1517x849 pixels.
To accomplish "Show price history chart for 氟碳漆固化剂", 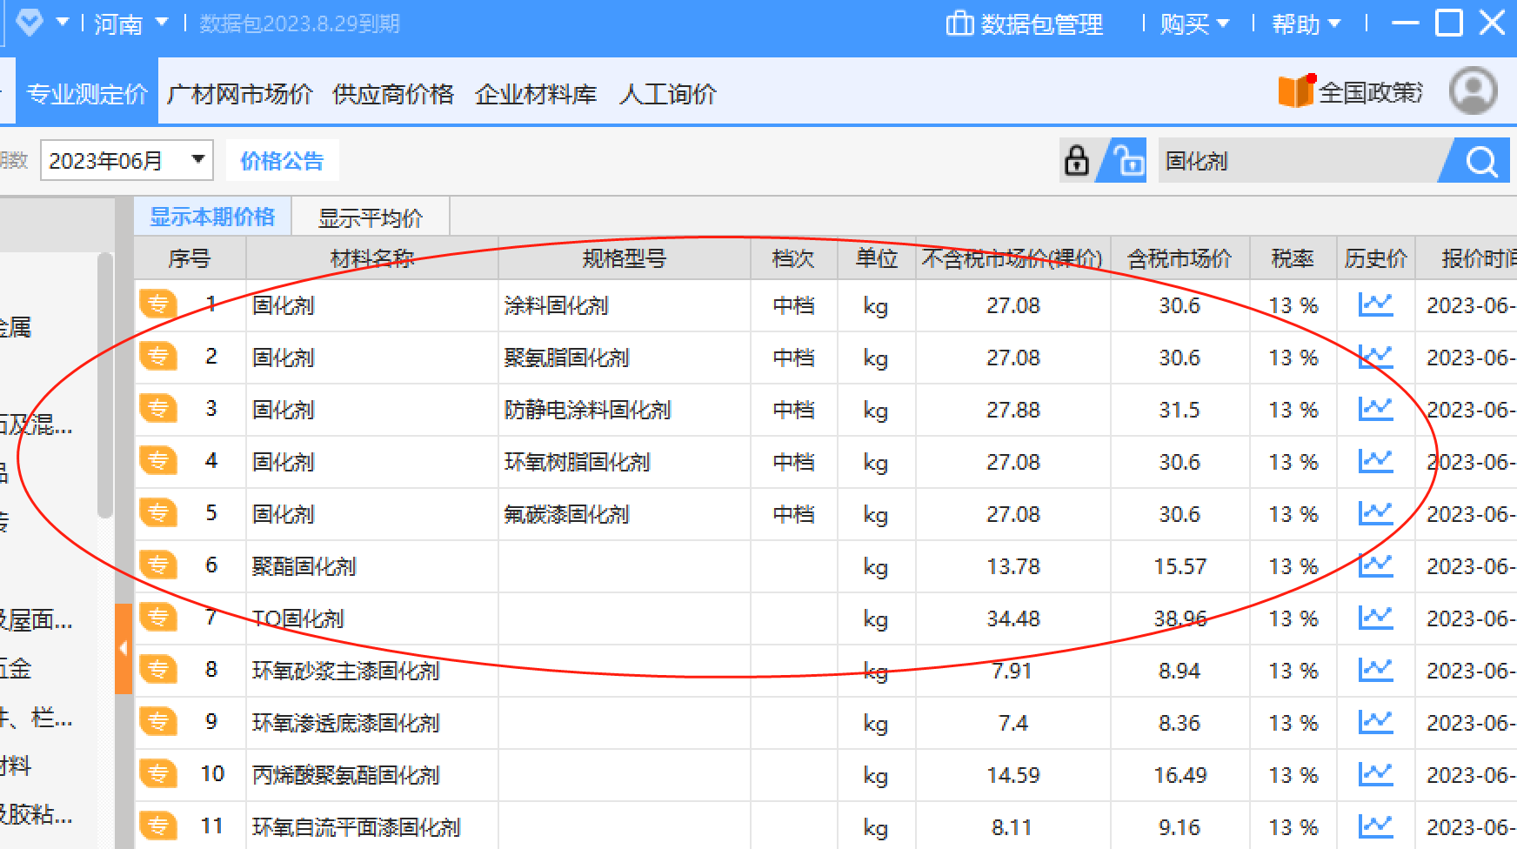I will 1375,513.
